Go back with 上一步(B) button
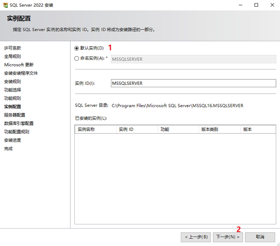 tap(196, 237)
